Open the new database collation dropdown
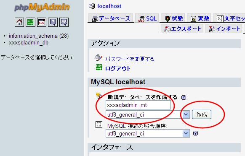The height and width of the screenshot is (156, 245). tap(148, 114)
